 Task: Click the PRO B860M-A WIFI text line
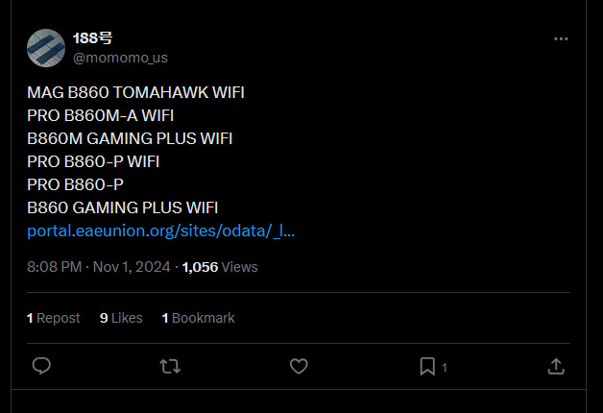tap(101, 116)
